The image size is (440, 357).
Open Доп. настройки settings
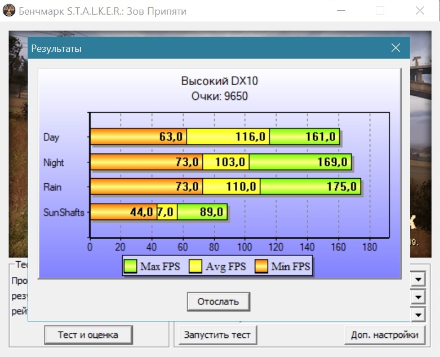(384, 335)
